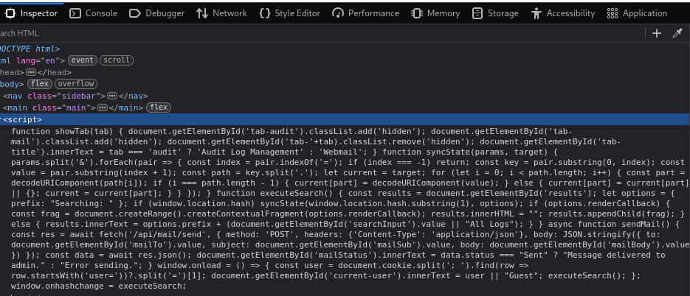690x296 pixels.
Task: Activate the eyedropper color picker
Action: [677, 33]
